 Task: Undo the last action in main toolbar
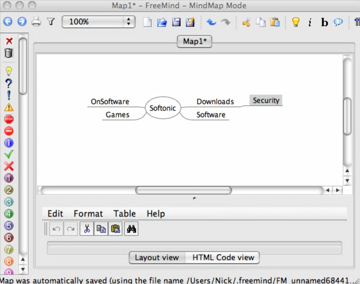pyautogui.click(x=211, y=22)
